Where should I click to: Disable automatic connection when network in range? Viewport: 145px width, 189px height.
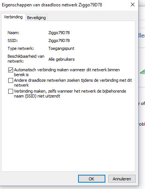click(10, 70)
